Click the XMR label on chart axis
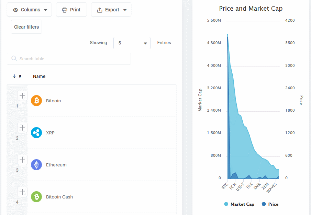 (x=257, y=186)
